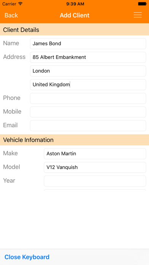The height and width of the screenshot is (265, 149).
Task: Tap the Add Client title
Action: tap(74, 15)
